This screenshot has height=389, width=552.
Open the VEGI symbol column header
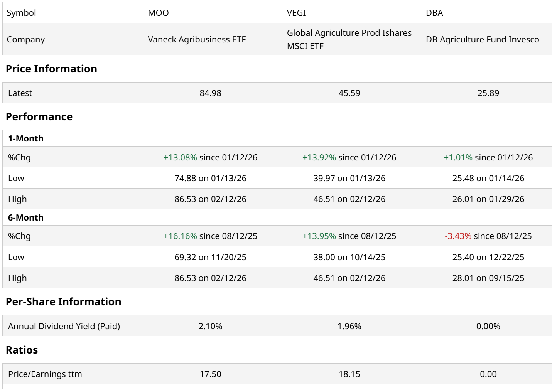click(x=296, y=13)
